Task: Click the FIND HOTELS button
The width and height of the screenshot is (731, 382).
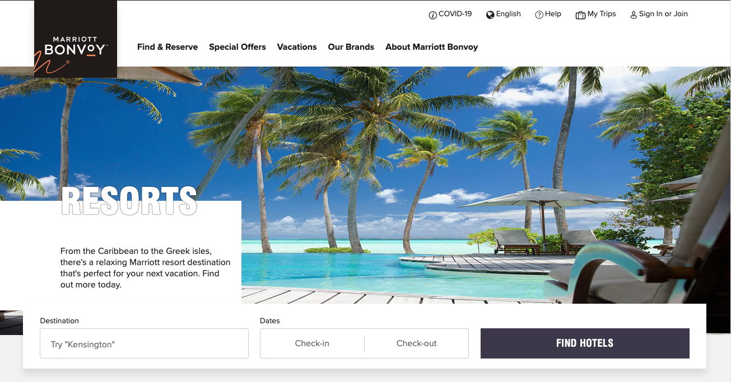Action: click(585, 343)
